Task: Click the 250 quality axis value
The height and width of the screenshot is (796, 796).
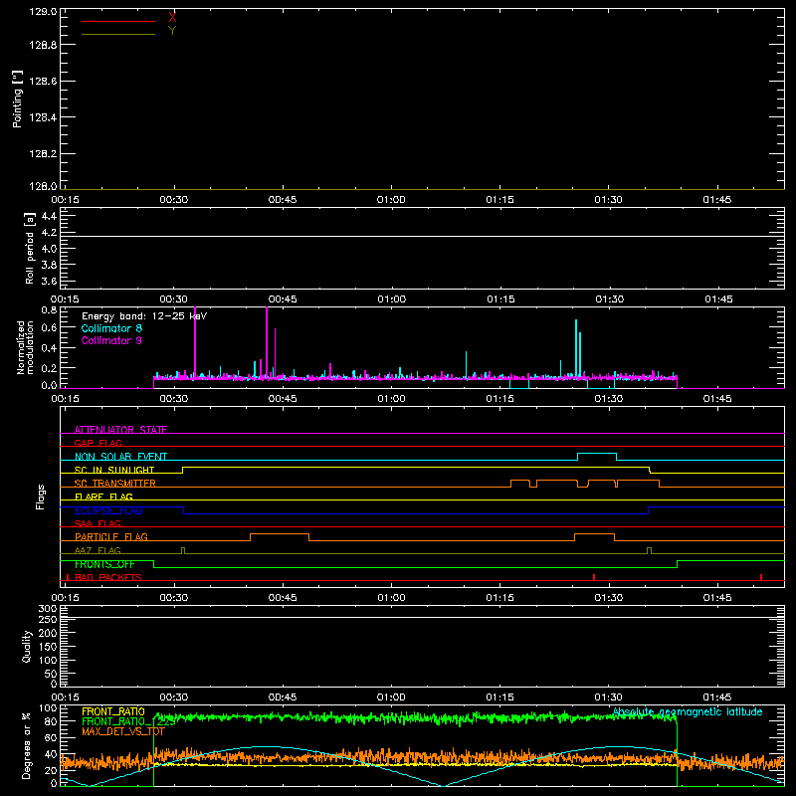Action: 48,619
